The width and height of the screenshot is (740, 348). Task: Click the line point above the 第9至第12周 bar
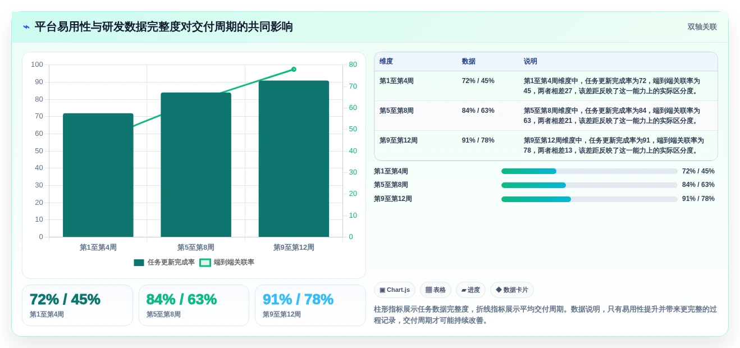click(294, 69)
